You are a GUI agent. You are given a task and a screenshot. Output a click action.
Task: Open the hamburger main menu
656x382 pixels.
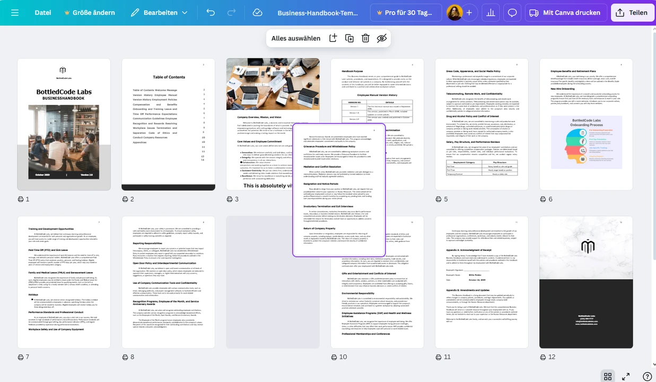tap(14, 13)
